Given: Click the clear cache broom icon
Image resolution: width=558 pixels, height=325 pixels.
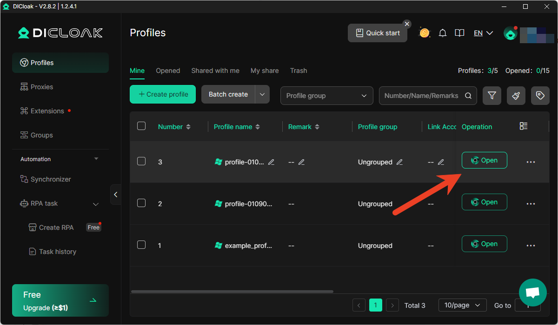Looking at the screenshot, I should coord(516,96).
